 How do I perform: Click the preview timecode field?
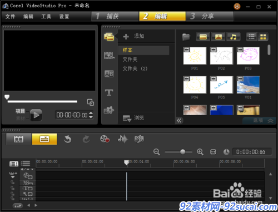click(x=72, y=115)
